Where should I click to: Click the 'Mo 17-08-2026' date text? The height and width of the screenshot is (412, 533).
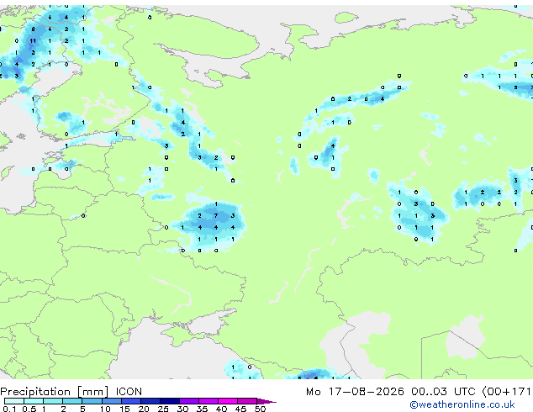pyautogui.click(x=355, y=392)
